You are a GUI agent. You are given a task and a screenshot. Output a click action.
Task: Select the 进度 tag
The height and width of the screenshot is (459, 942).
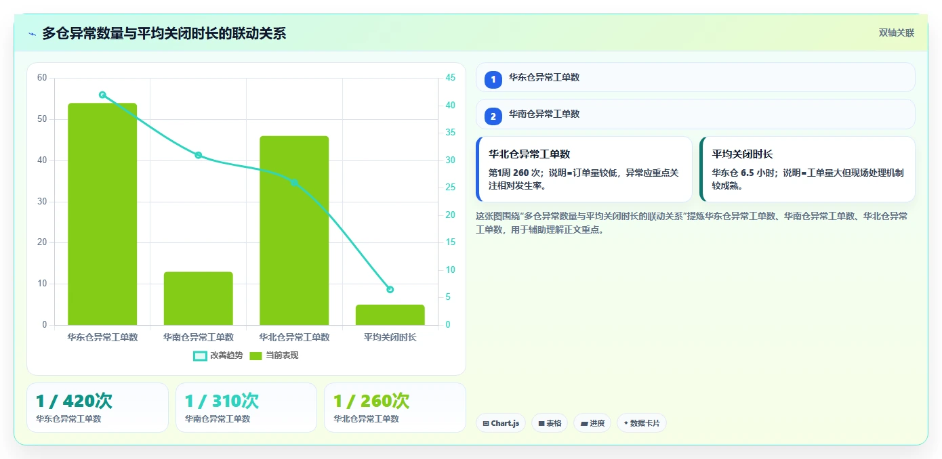point(592,423)
